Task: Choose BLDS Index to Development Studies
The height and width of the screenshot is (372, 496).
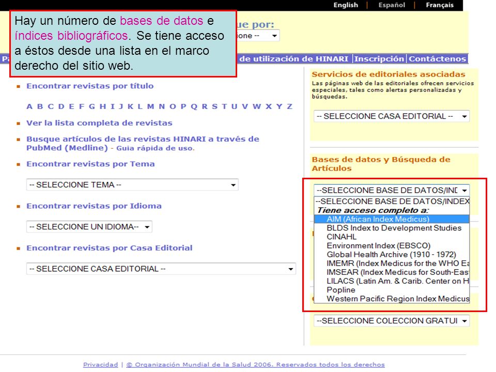Action: pos(392,228)
